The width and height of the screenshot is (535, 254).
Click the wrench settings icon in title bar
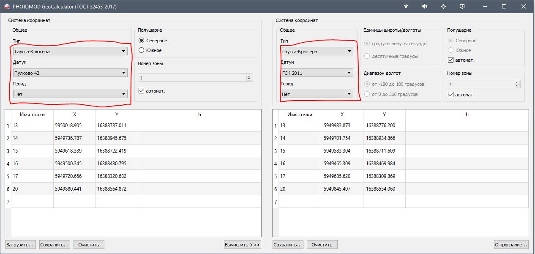coord(406,6)
